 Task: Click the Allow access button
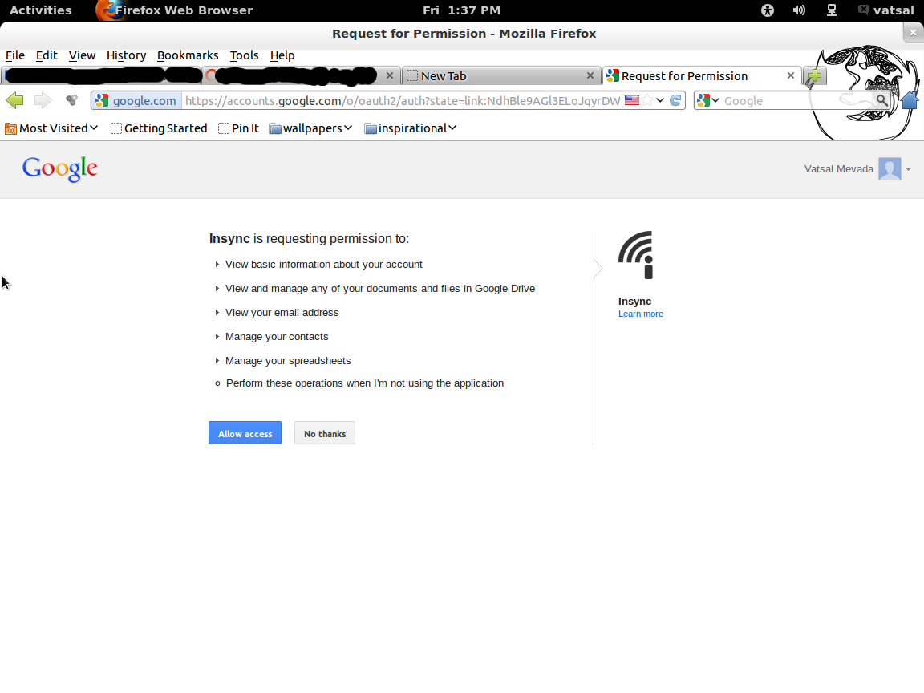(x=245, y=433)
